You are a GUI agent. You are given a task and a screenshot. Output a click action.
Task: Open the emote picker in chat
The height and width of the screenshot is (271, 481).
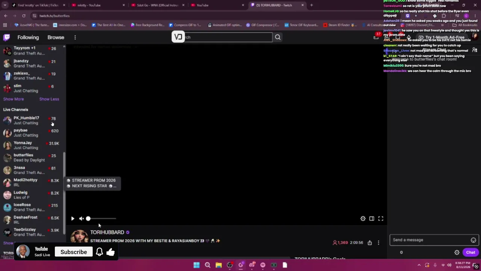pos(473,240)
